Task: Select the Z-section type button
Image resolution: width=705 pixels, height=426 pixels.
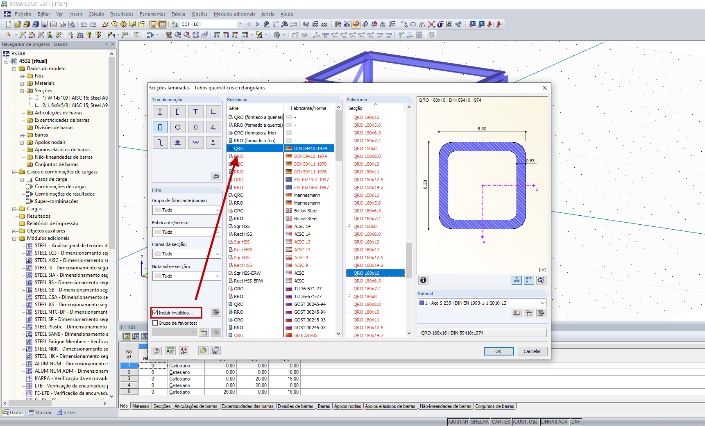Action: [160, 142]
